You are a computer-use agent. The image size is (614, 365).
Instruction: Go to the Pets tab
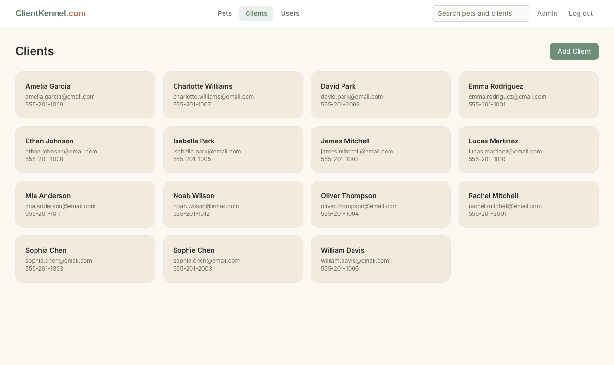[224, 13]
